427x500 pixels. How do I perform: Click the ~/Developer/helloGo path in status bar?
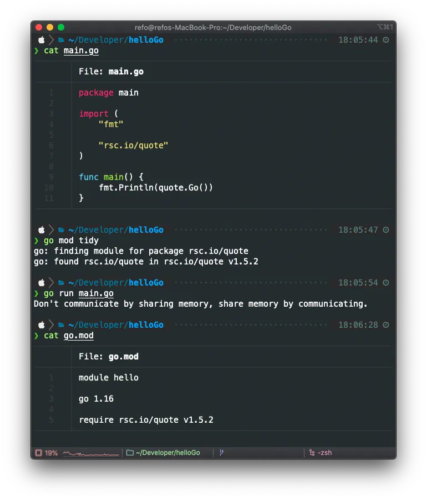click(x=167, y=453)
